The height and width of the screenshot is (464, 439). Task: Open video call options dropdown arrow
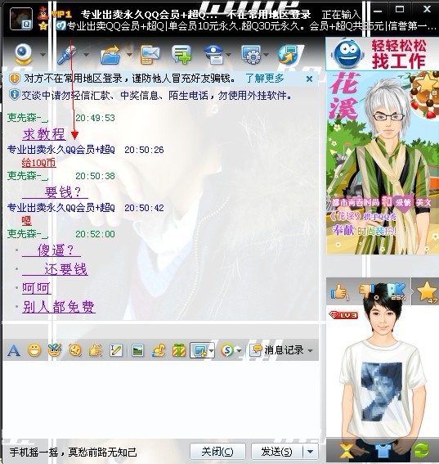point(43,55)
